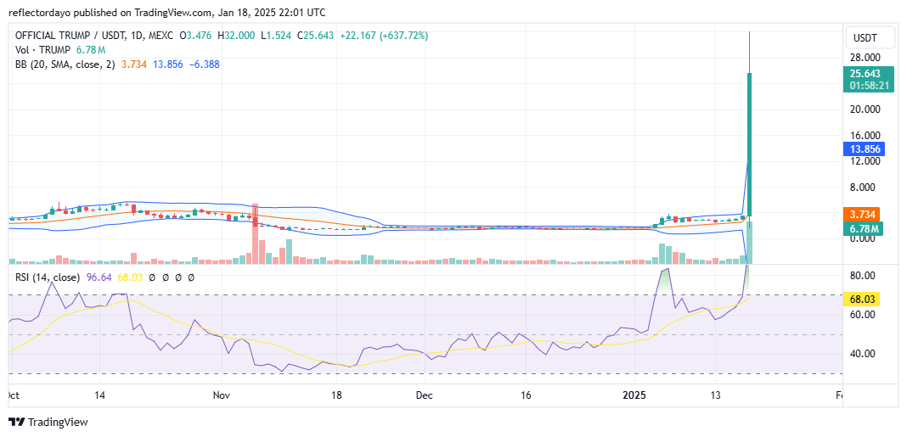Click the purple RSI value 96.64
The height and width of the screenshot is (437, 907).
tap(99, 277)
